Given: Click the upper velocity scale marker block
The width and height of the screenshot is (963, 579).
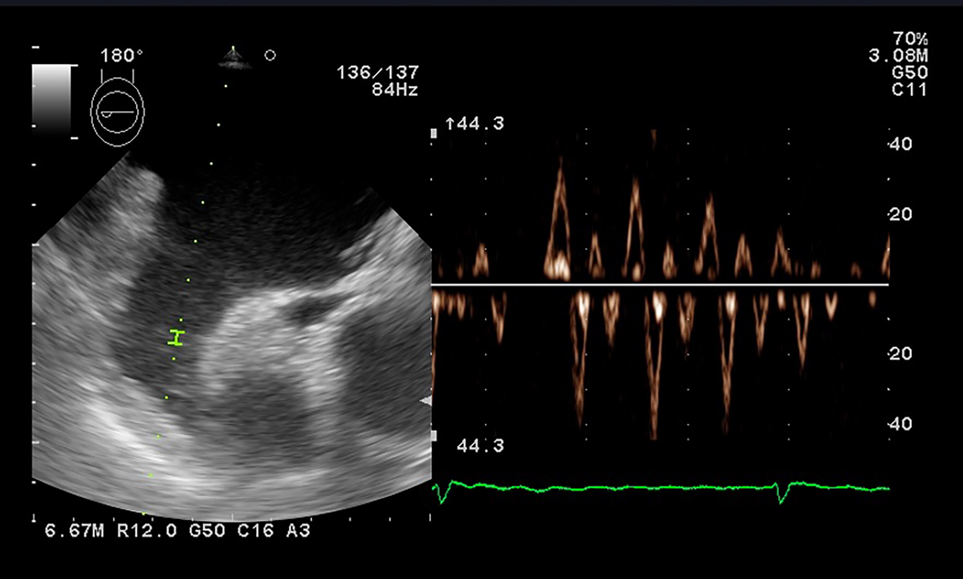Looking at the screenshot, I should point(434,133).
